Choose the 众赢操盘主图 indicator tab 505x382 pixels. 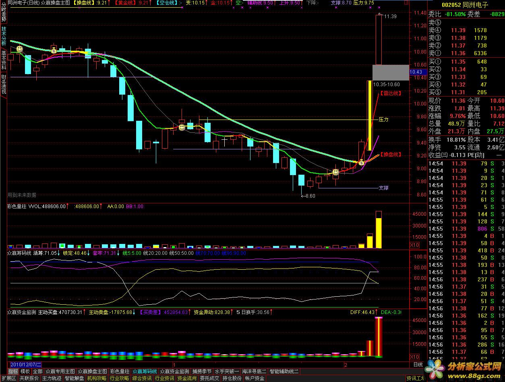click(x=92, y=371)
